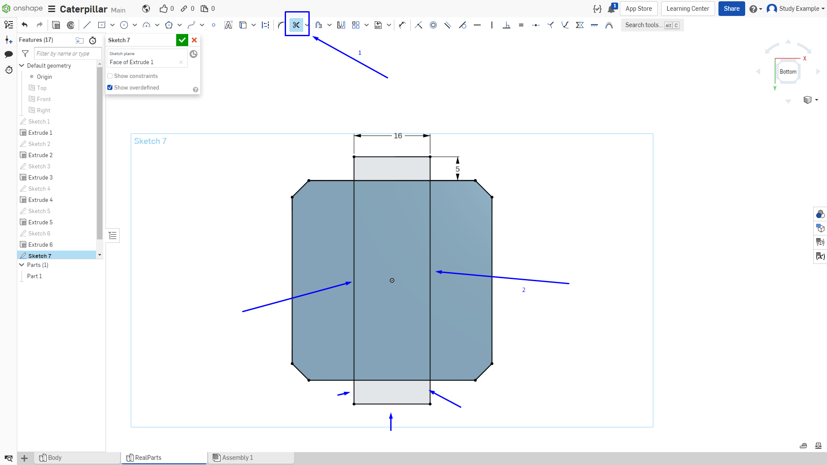Toggle Show constraints checkbox
Viewport: 827px width, 465px height.
coord(110,76)
